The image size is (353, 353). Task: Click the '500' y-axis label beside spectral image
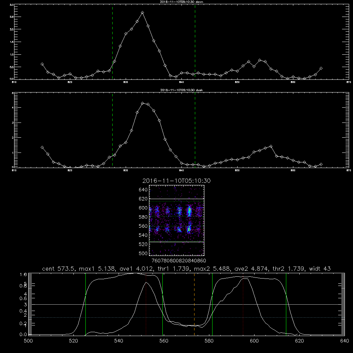[143, 253]
